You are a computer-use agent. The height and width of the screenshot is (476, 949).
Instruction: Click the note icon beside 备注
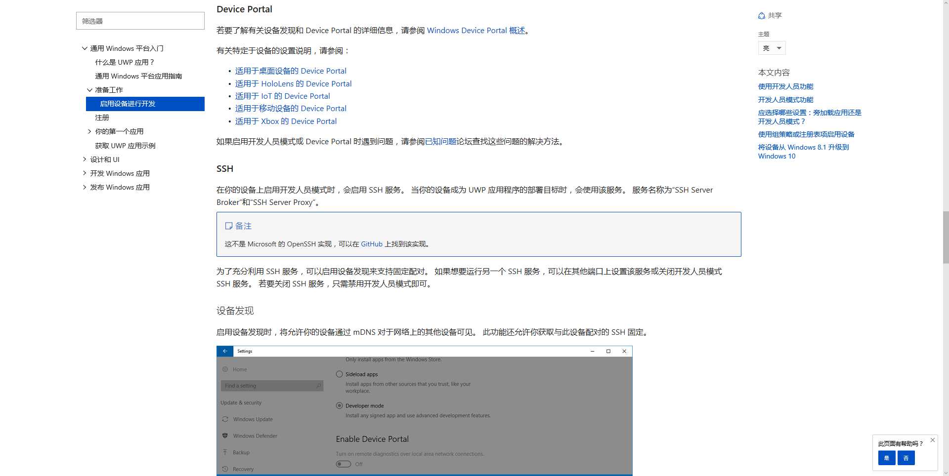229,226
